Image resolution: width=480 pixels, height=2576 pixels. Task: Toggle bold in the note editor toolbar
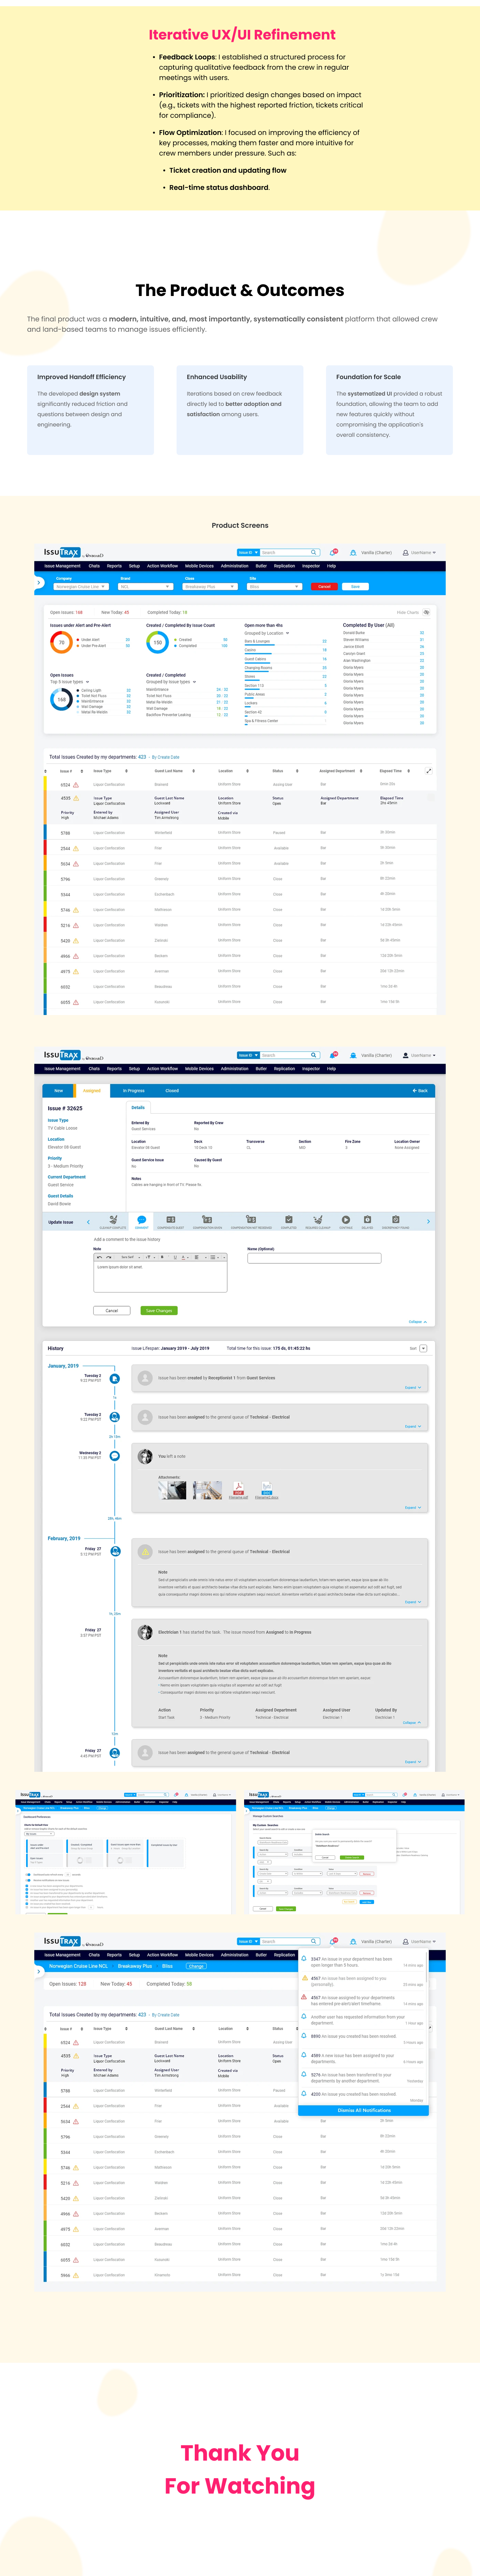(x=162, y=1257)
